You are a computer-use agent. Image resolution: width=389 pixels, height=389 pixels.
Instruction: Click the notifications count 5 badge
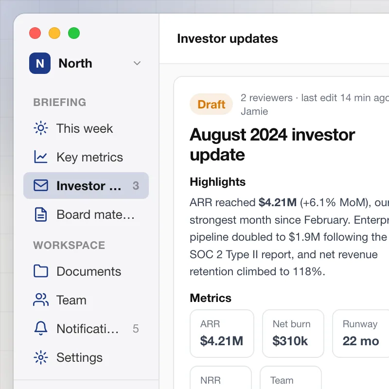pos(136,329)
